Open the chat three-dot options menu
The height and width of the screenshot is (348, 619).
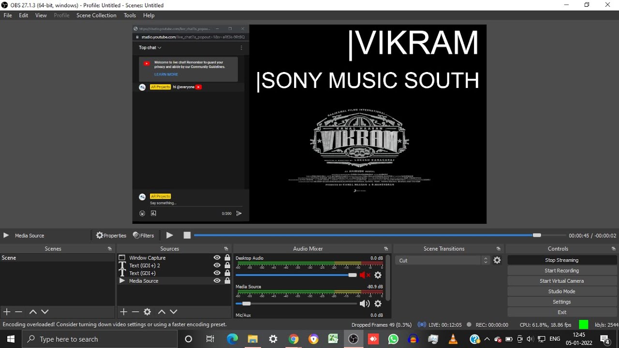241,48
